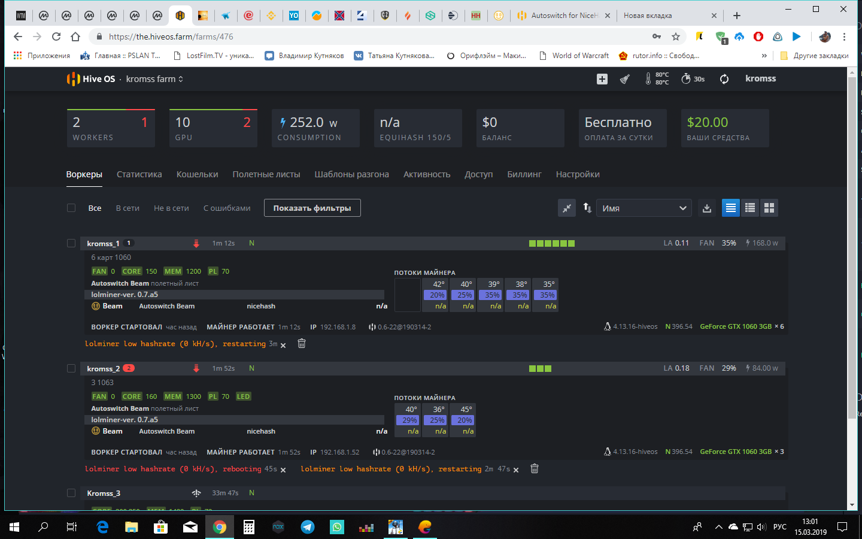This screenshot has width=862, height=539.
Task: Open kromss_1 worker page
Action: click(103, 243)
